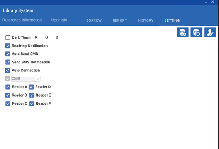This screenshot has width=219, height=149.
Task: Enable the Dark Them checkbox
Action: pos(8,37)
